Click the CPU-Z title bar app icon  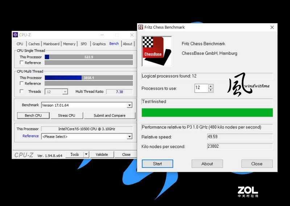point(15,35)
